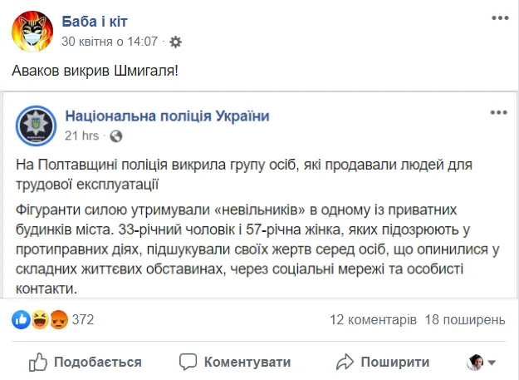Expand the profile switcher dropdown arrow
This screenshot has height=380, width=519.
coord(492,363)
